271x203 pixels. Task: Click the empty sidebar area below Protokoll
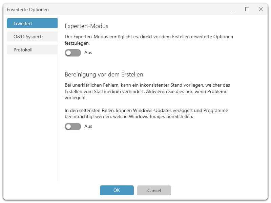tap(32, 117)
